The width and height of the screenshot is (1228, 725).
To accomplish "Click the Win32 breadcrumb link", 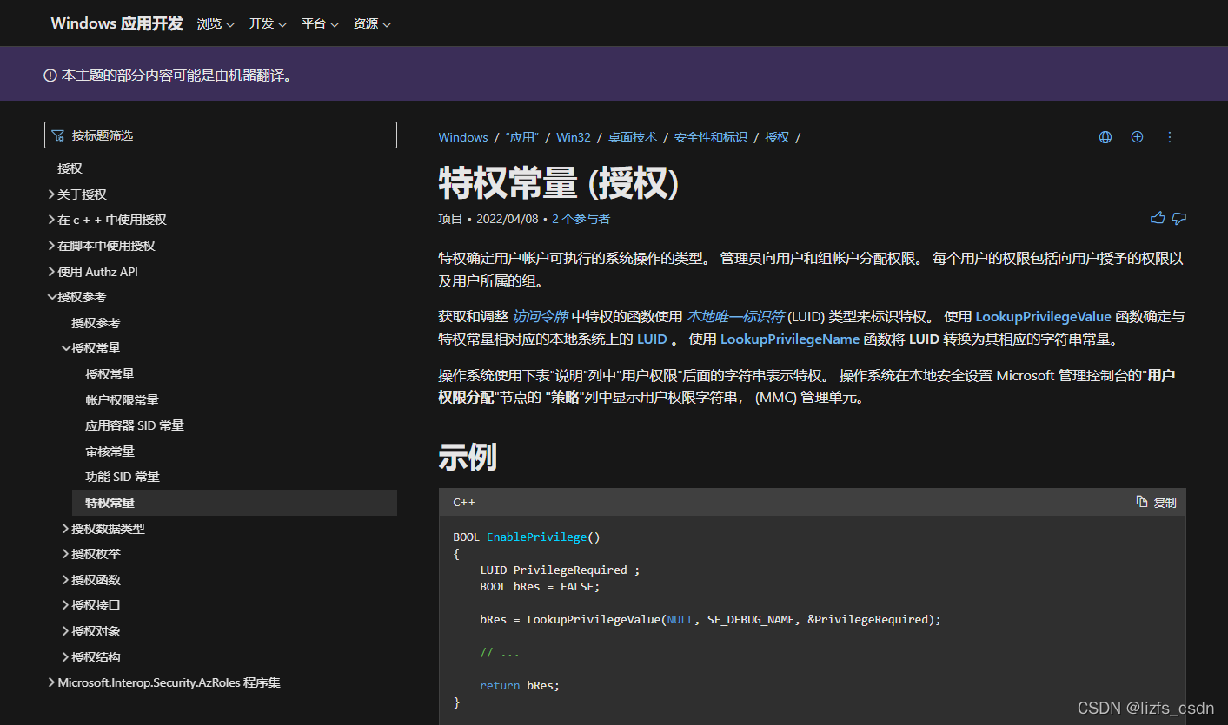I will pos(573,137).
